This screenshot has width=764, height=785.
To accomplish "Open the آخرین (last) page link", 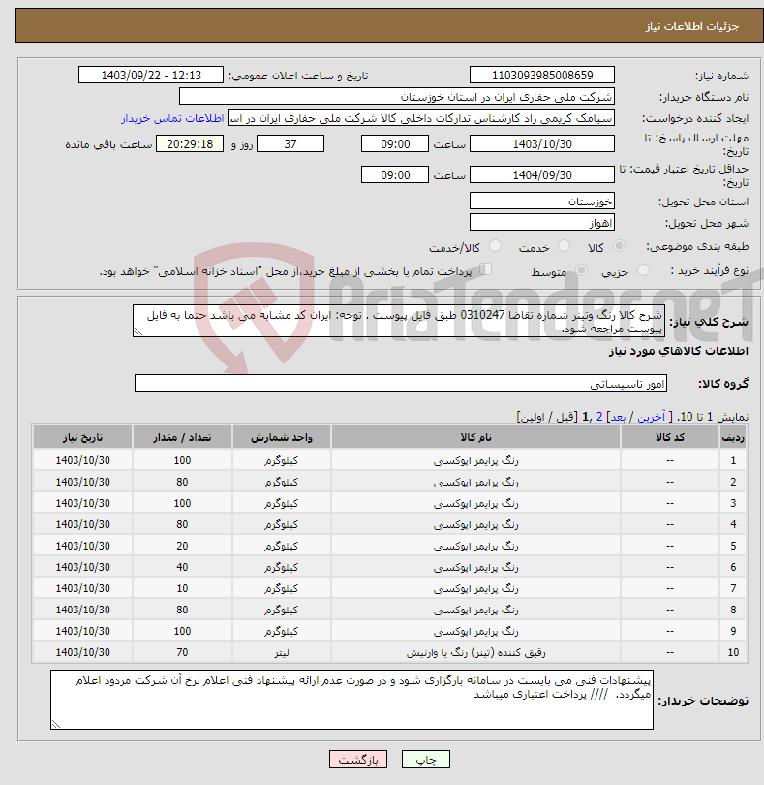I will pos(651,417).
